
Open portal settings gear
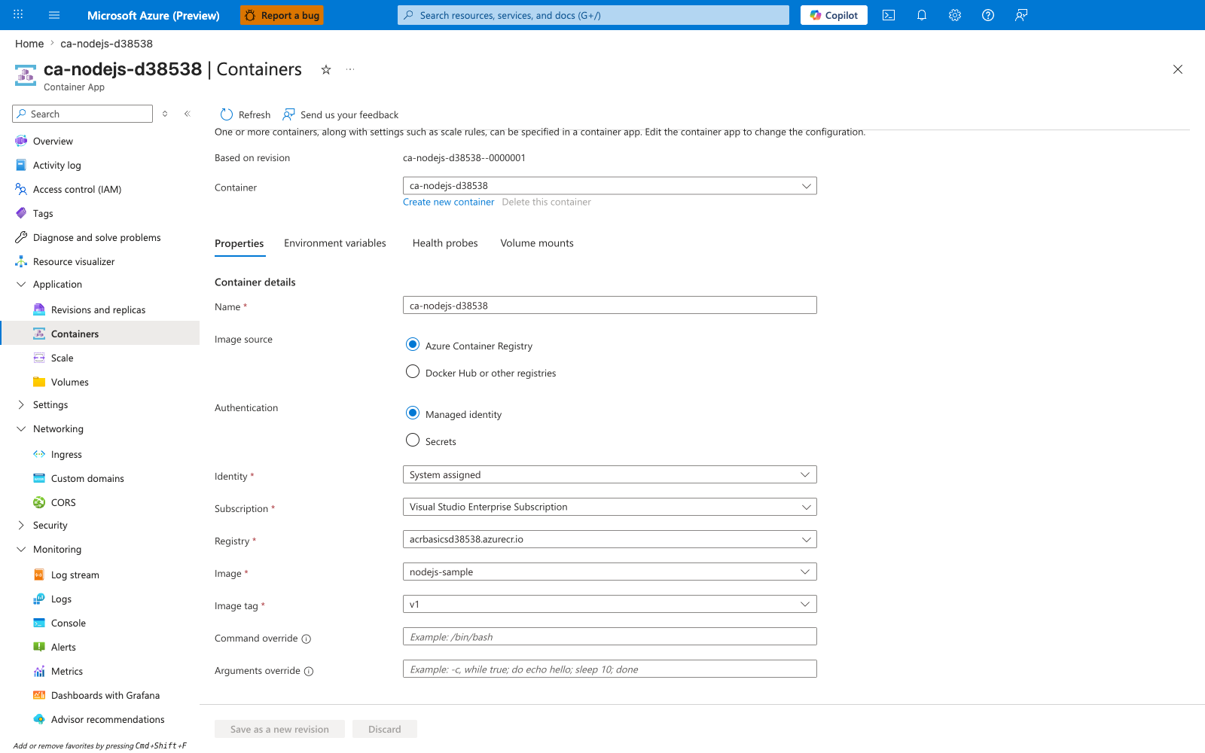tap(955, 15)
